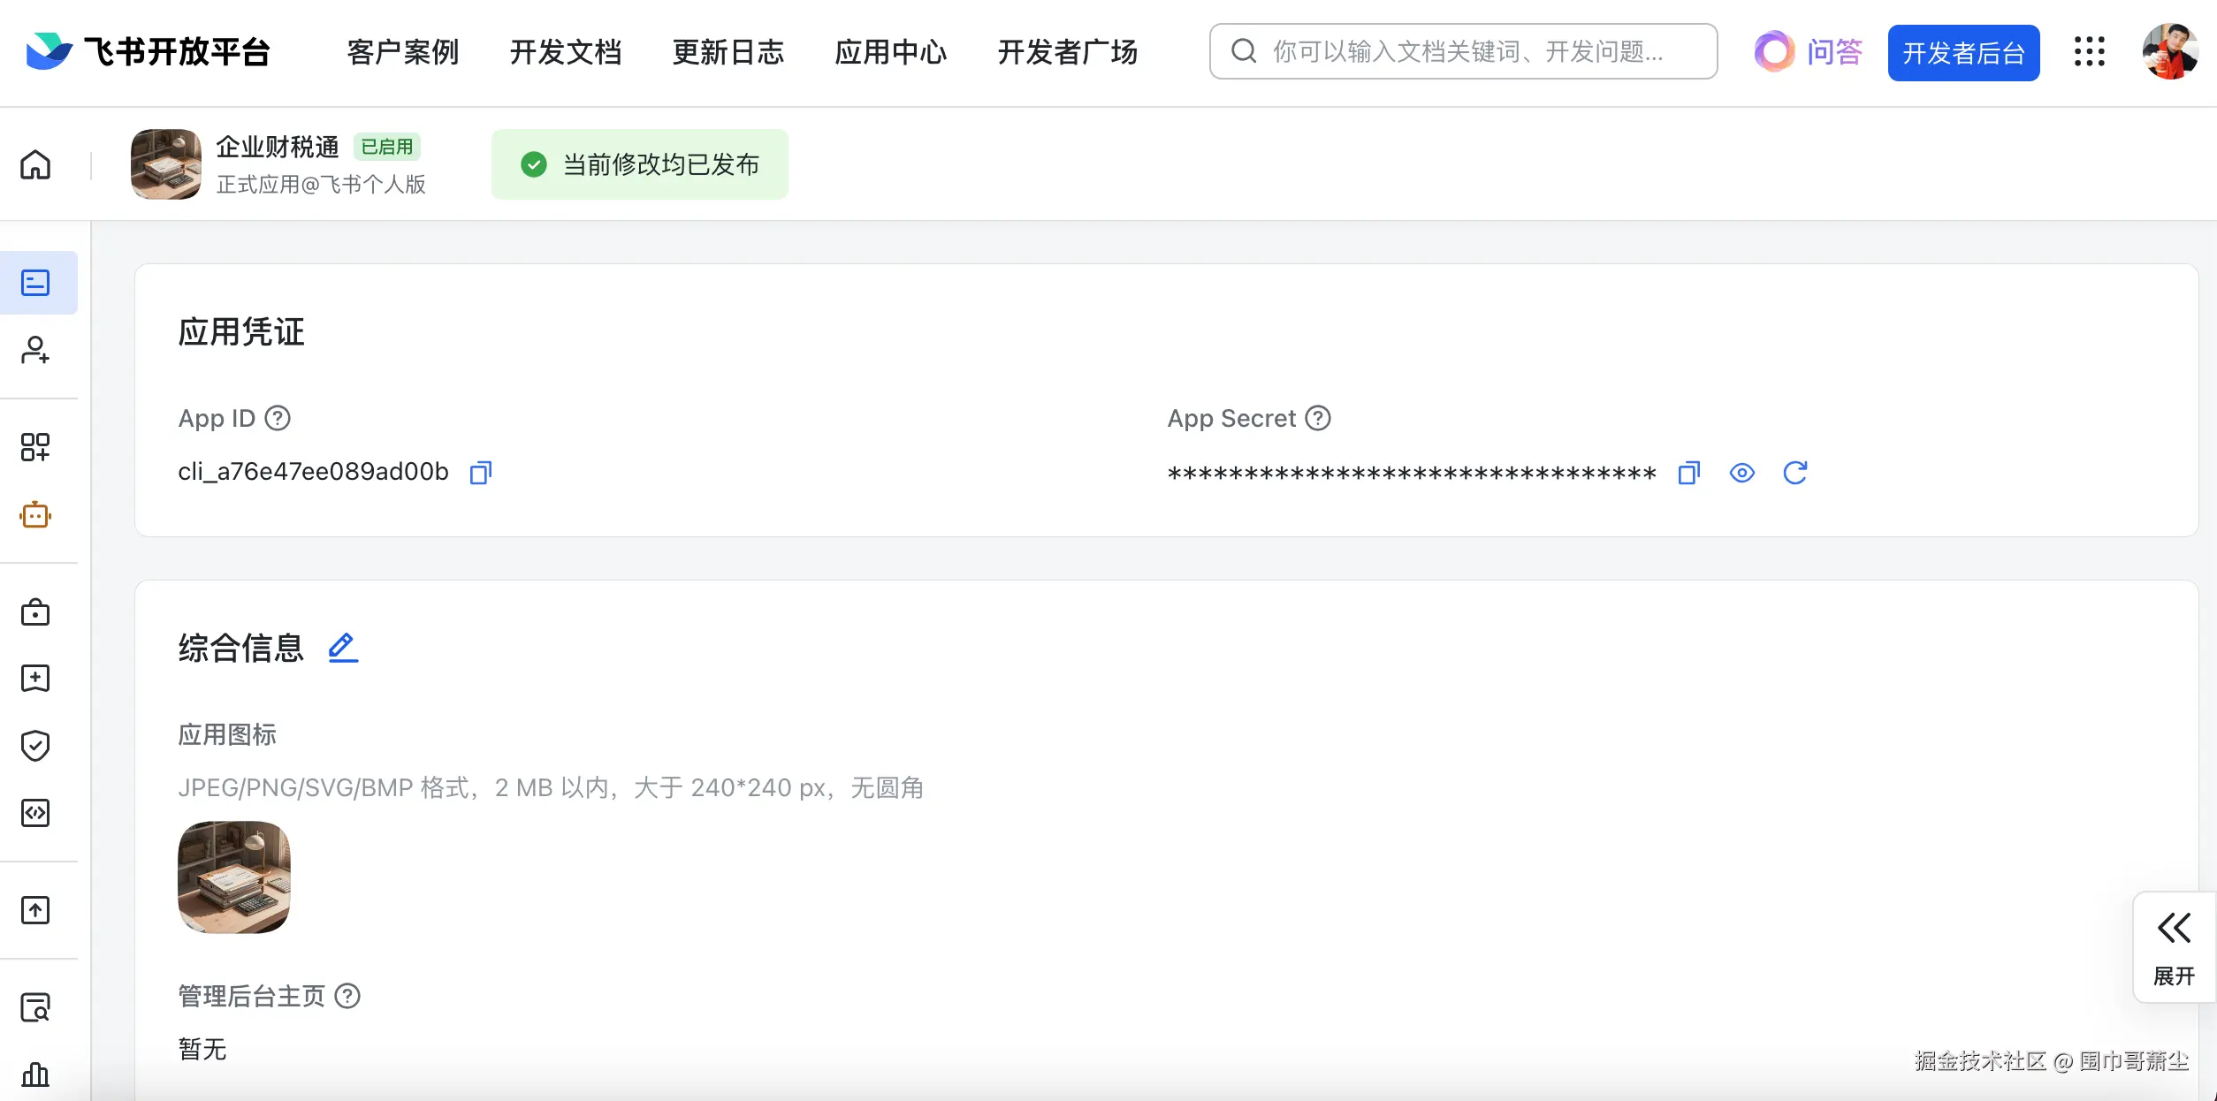Edit 综合信息 with the pencil icon
This screenshot has width=2217, height=1101.
tap(343, 648)
